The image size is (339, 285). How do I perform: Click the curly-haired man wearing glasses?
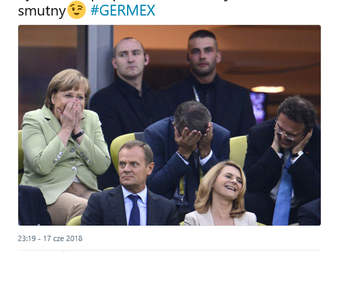[x=285, y=157]
